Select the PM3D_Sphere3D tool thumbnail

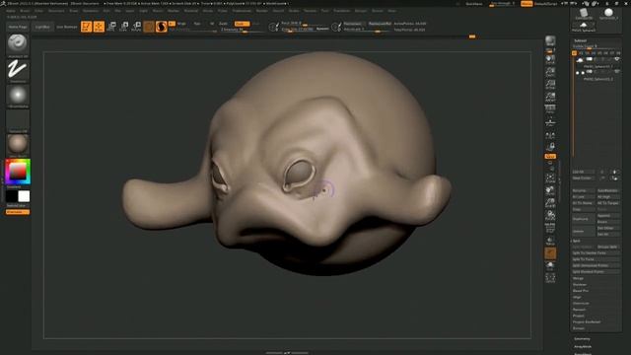coord(583,27)
